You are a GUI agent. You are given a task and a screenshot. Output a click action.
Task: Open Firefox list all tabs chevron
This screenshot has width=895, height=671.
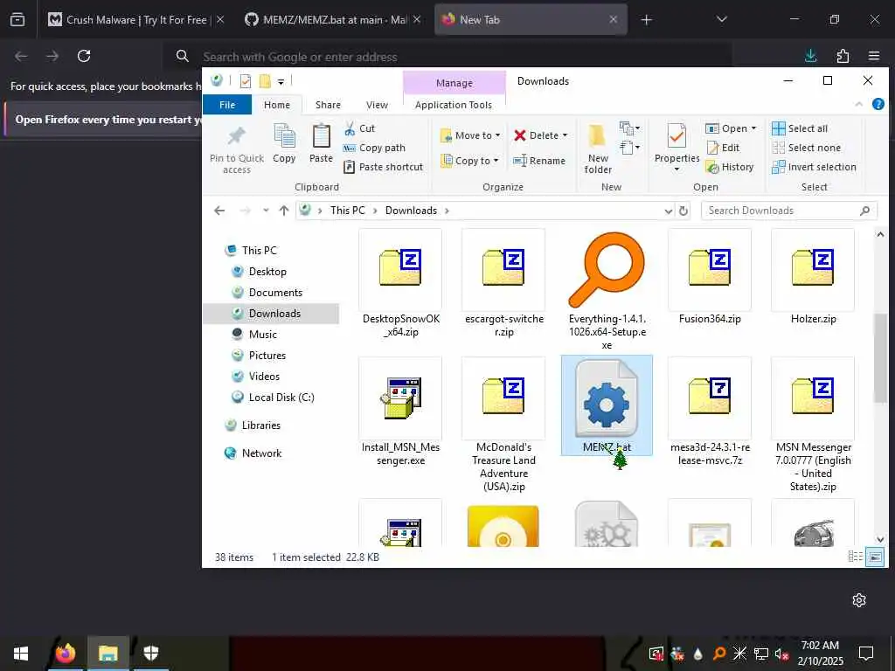[721, 20]
